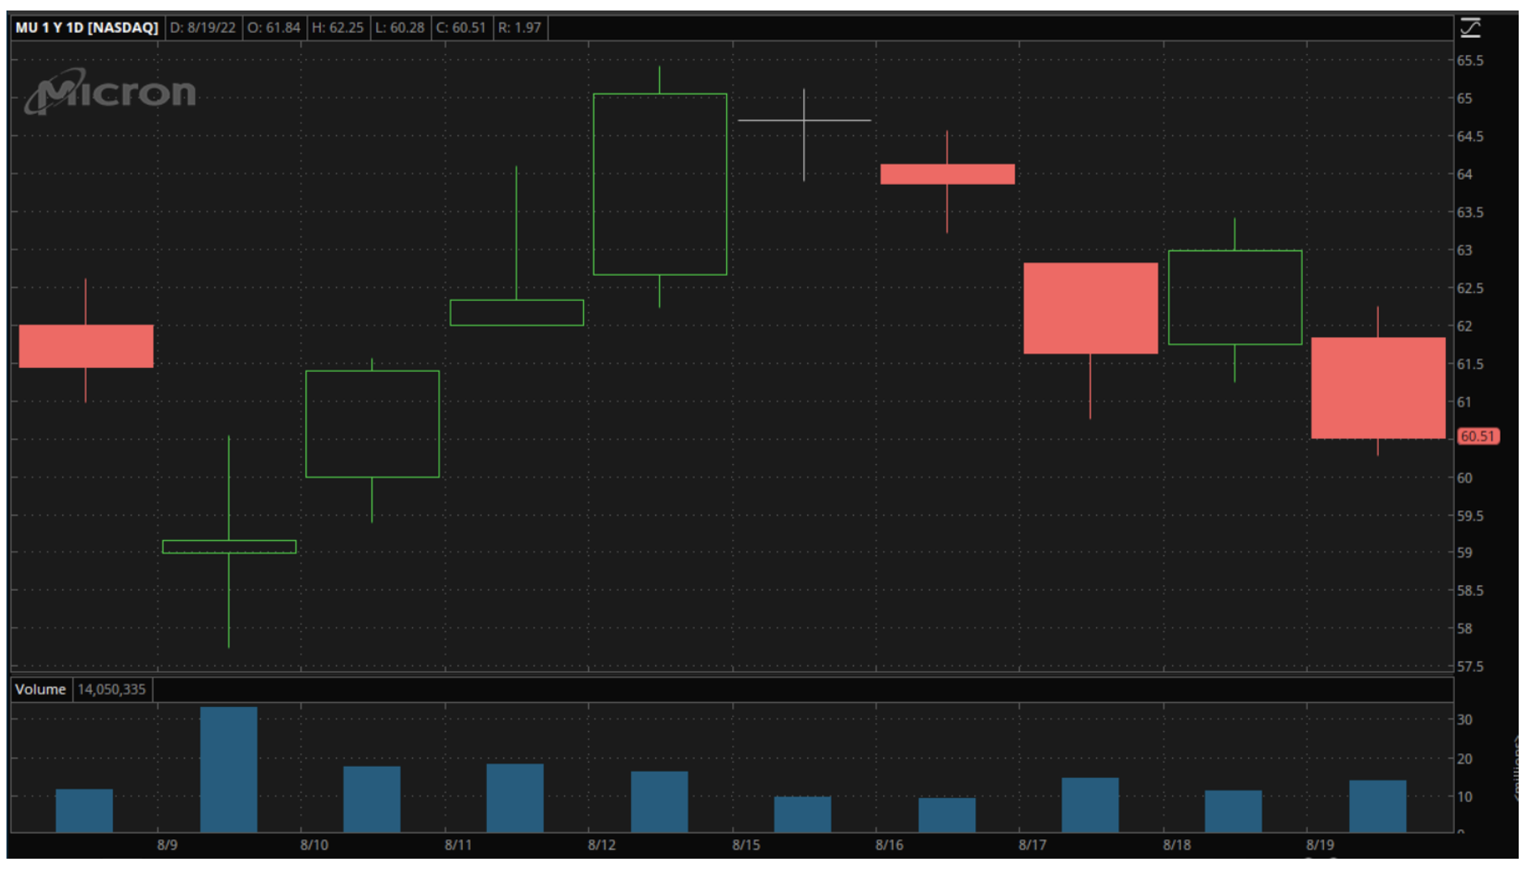
Task: Click the 8/16 volume bar
Action: point(947,815)
